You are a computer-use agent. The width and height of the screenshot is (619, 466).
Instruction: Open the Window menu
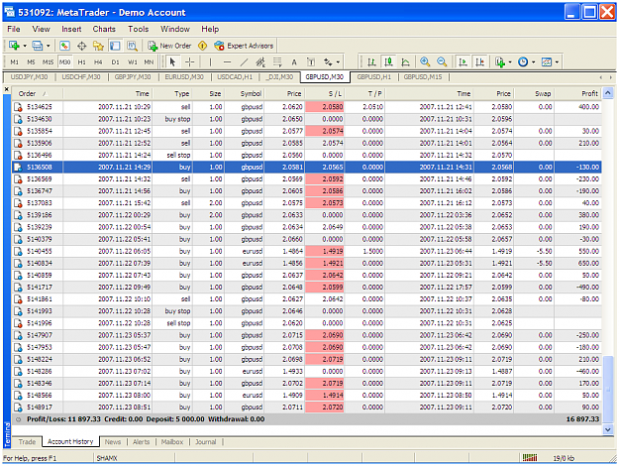[x=175, y=29]
